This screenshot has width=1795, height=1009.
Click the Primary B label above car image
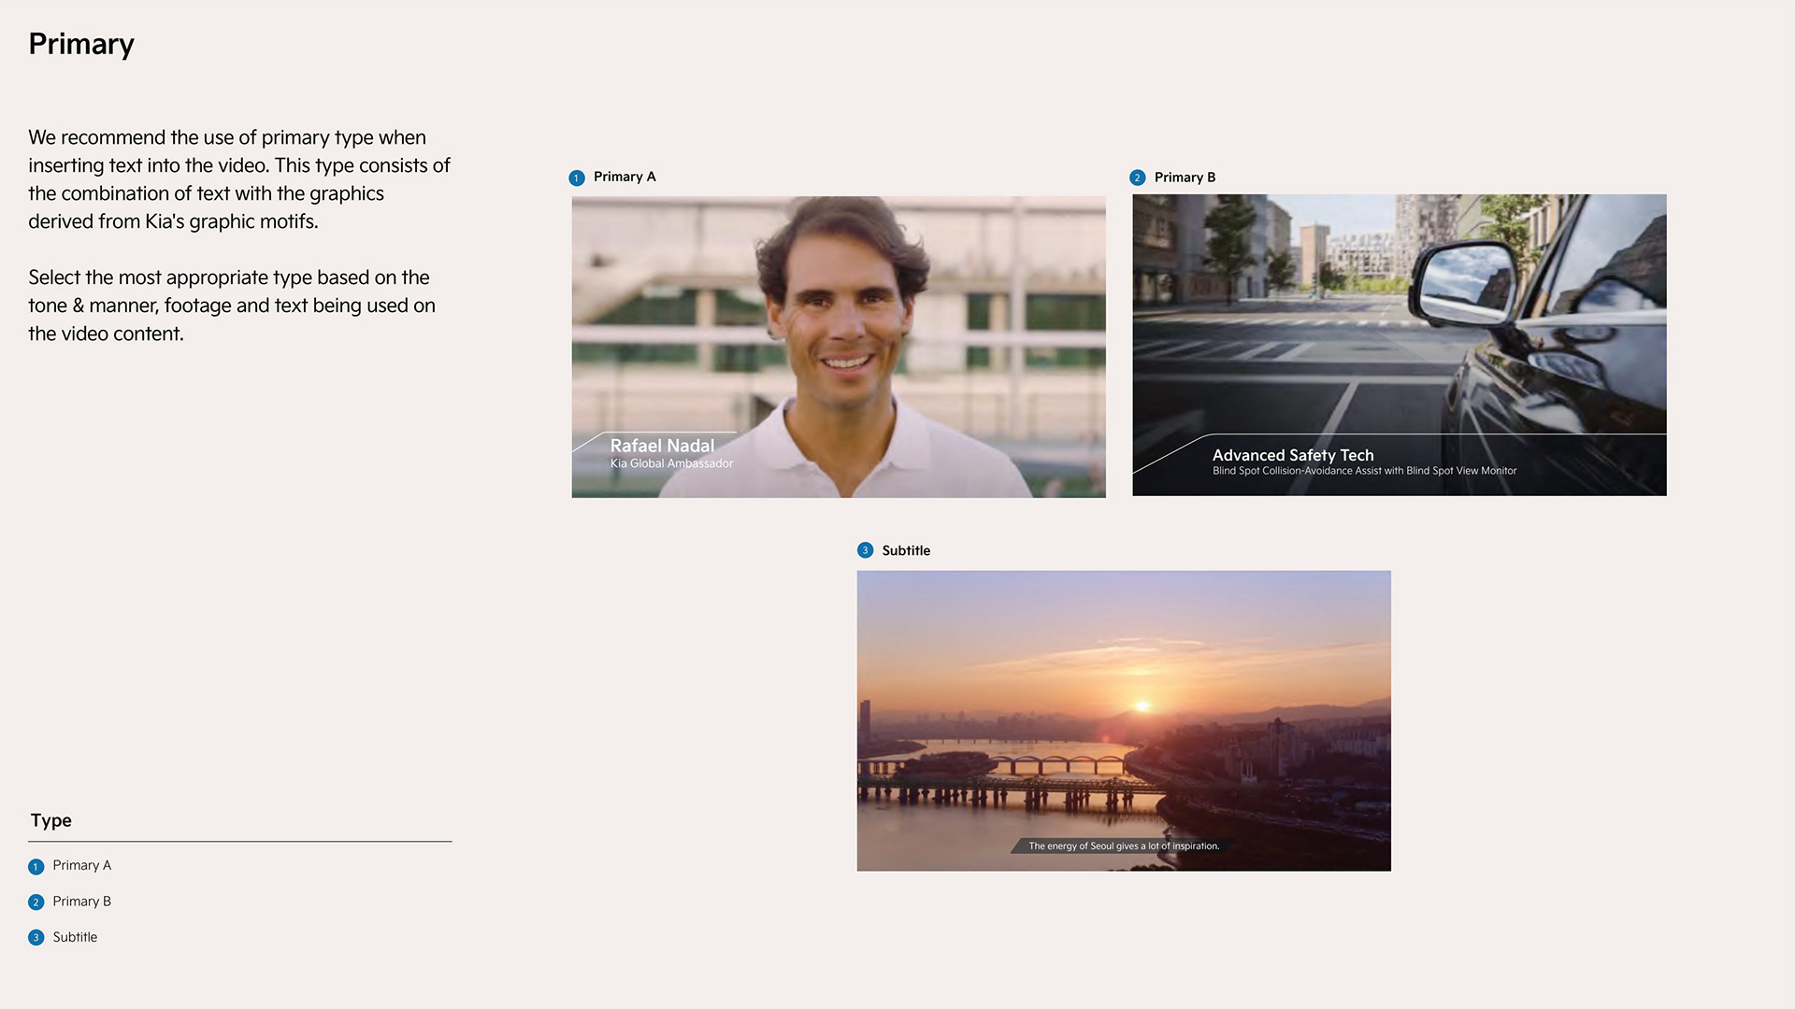(x=1185, y=178)
